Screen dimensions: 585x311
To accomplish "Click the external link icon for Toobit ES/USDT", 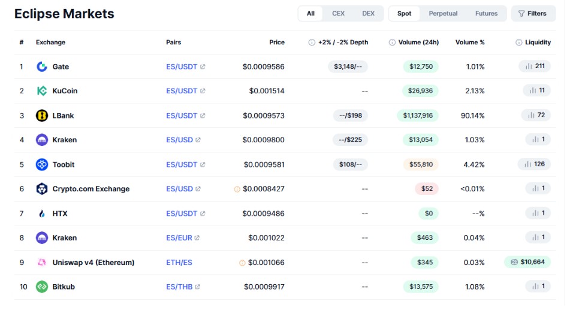I will [203, 164].
